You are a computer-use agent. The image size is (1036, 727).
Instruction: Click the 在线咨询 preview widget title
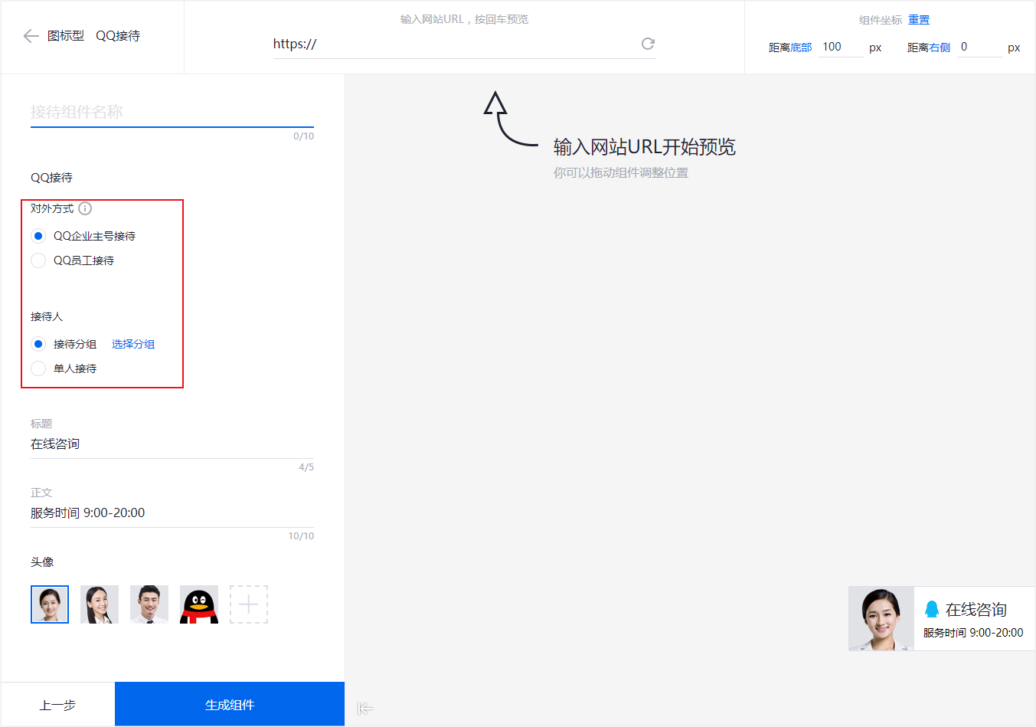tap(976, 610)
